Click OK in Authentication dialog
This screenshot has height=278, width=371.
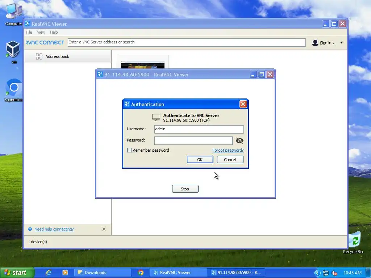tap(200, 160)
